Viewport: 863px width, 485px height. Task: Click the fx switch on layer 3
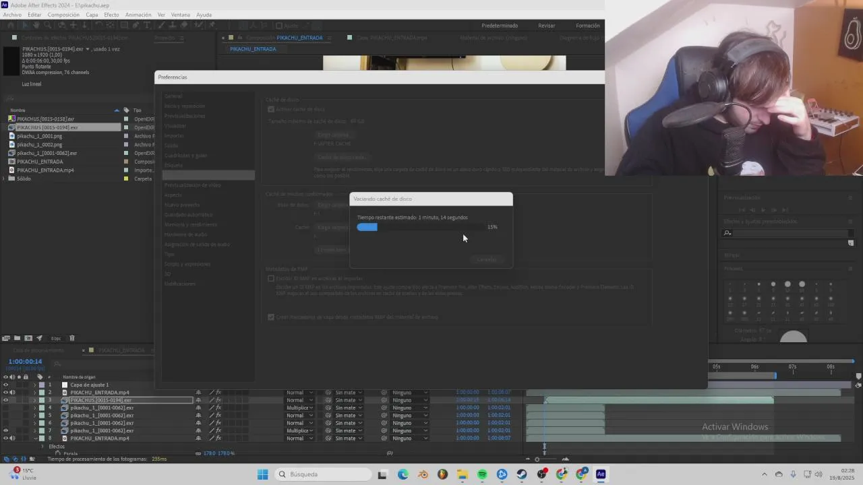tap(218, 400)
